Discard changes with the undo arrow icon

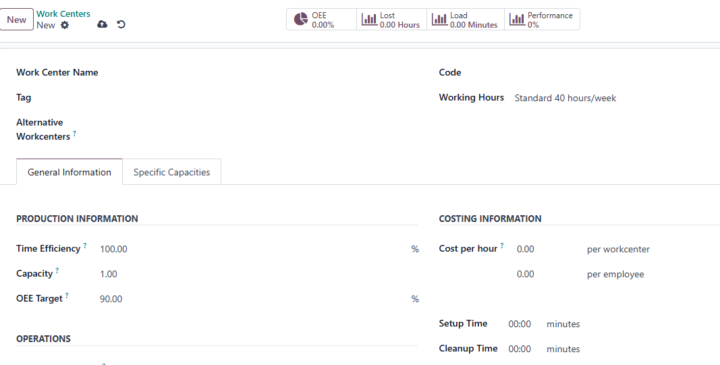click(x=121, y=24)
